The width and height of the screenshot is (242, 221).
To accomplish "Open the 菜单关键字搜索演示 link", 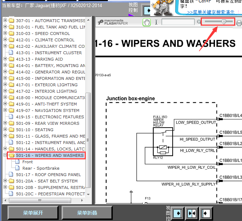I will (x=211, y=12).
